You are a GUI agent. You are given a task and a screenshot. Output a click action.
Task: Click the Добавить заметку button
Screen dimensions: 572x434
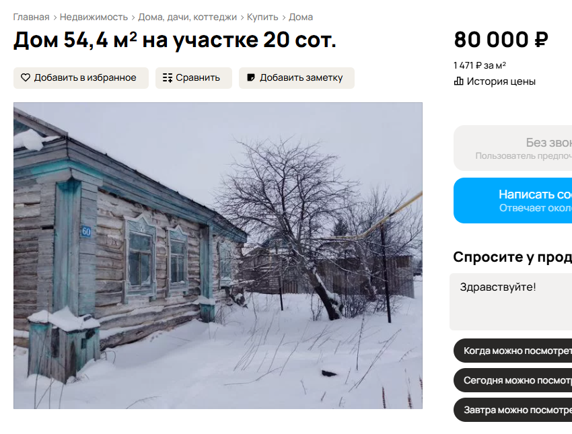[x=297, y=77]
